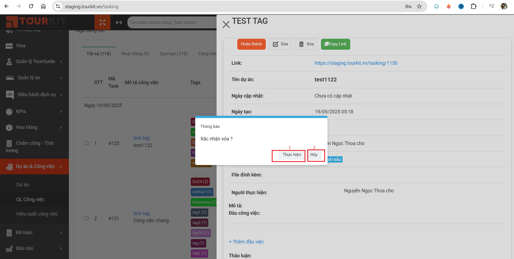Viewport: 514px width, 259px height.
Task: Cancel deletion with Hủy button
Action: pyautogui.click(x=314, y=155)
